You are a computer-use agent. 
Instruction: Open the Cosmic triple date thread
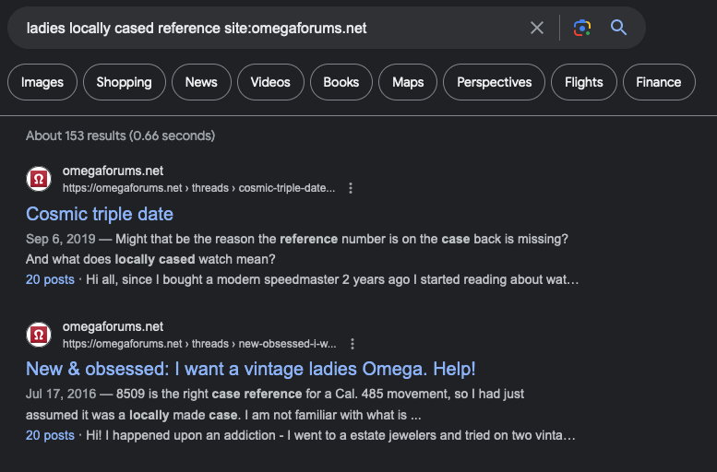100,214
